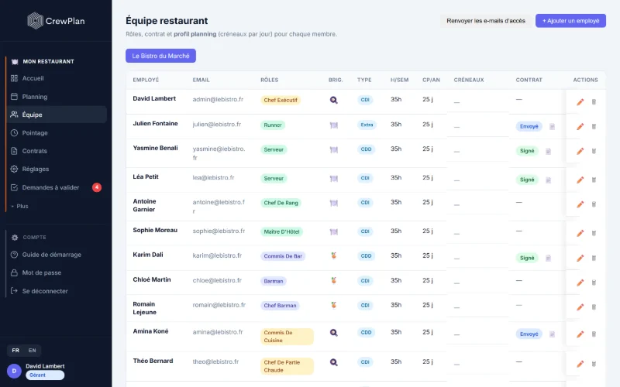The width and height of the screenshot is (620, 387).
Task: Open Contrats in the sidebar
Action: point(56,151)
